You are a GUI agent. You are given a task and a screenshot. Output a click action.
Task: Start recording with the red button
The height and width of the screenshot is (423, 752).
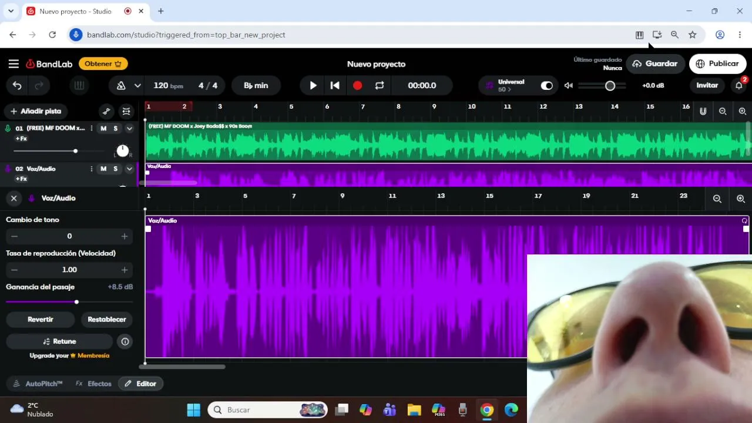(357, 86)
